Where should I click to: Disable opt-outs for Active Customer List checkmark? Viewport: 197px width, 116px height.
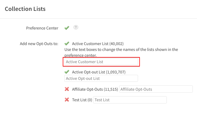tap(67, 43)
